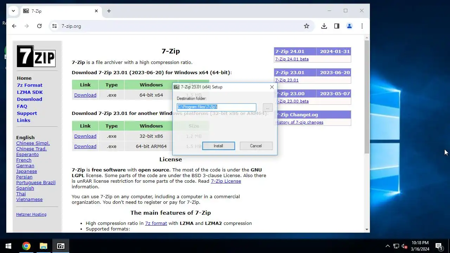
Task: Open 7z Format sidebar link
Action: (x=30, y=85)
